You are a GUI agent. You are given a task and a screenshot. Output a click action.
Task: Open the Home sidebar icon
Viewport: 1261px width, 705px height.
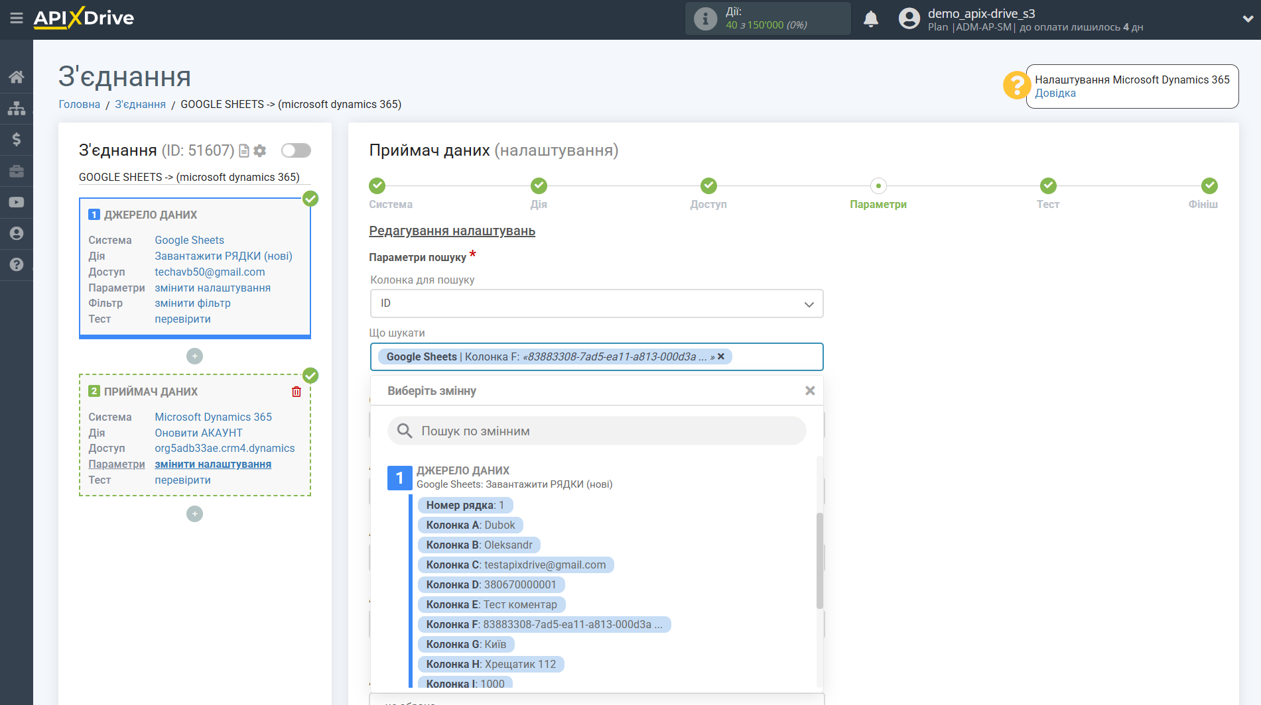(x=17, y=77)
